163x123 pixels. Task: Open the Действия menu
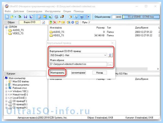[x=18, y=11]
